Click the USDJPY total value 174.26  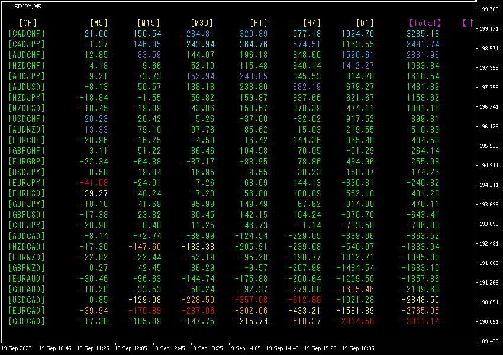tap(425, 172)
